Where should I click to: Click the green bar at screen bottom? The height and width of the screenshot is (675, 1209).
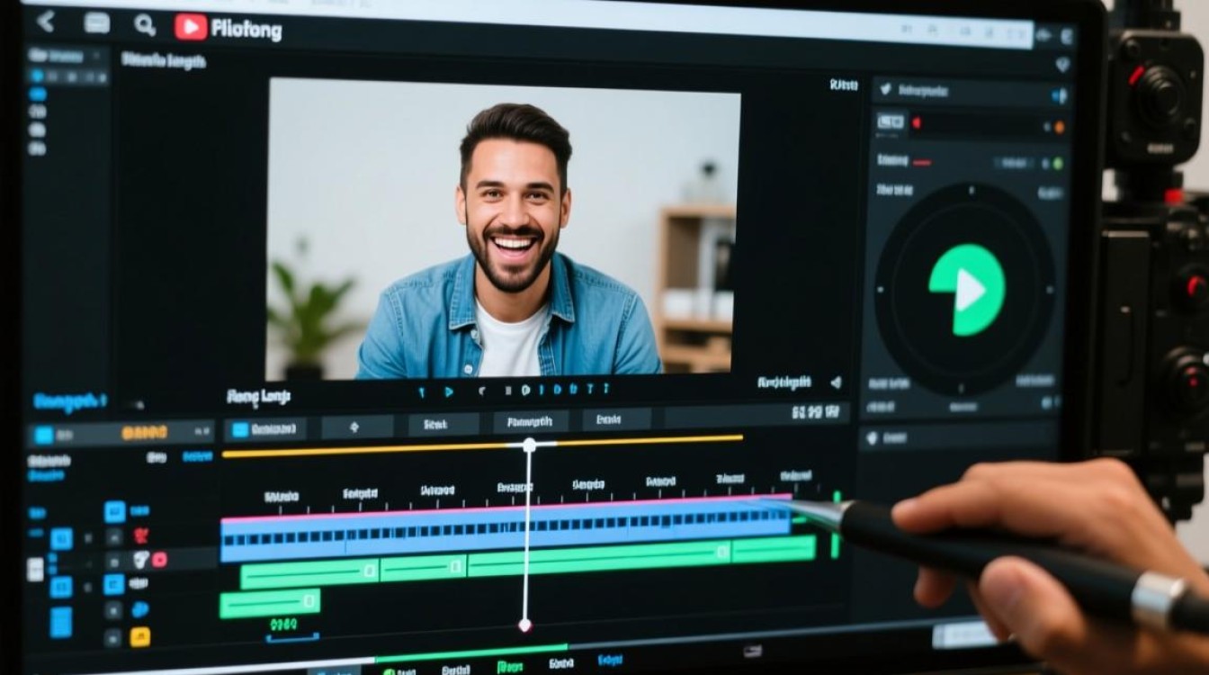(x=470, y=653)
